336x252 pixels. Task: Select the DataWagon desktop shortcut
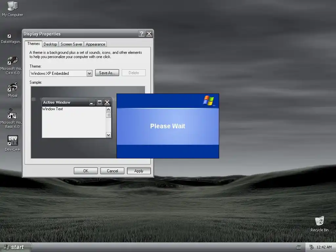pos(11,39)
